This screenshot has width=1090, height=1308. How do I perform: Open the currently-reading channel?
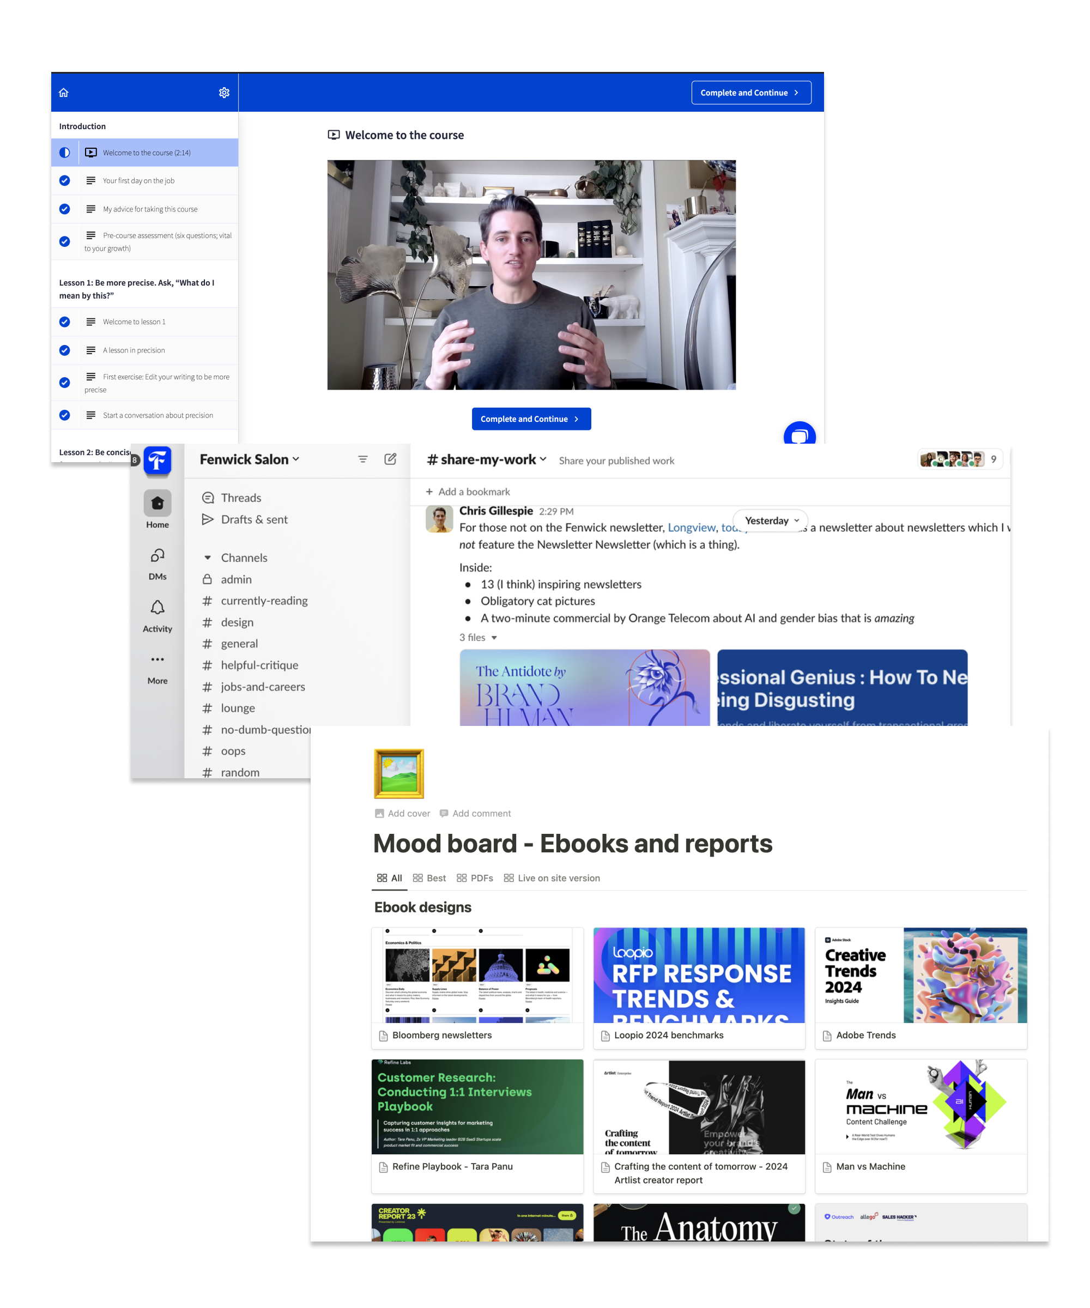[255, 601]
